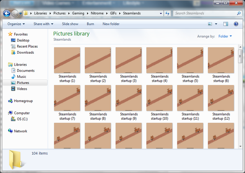
Task: Expand the arrow after Pictures breadcrumb
Action: point(69,13)
